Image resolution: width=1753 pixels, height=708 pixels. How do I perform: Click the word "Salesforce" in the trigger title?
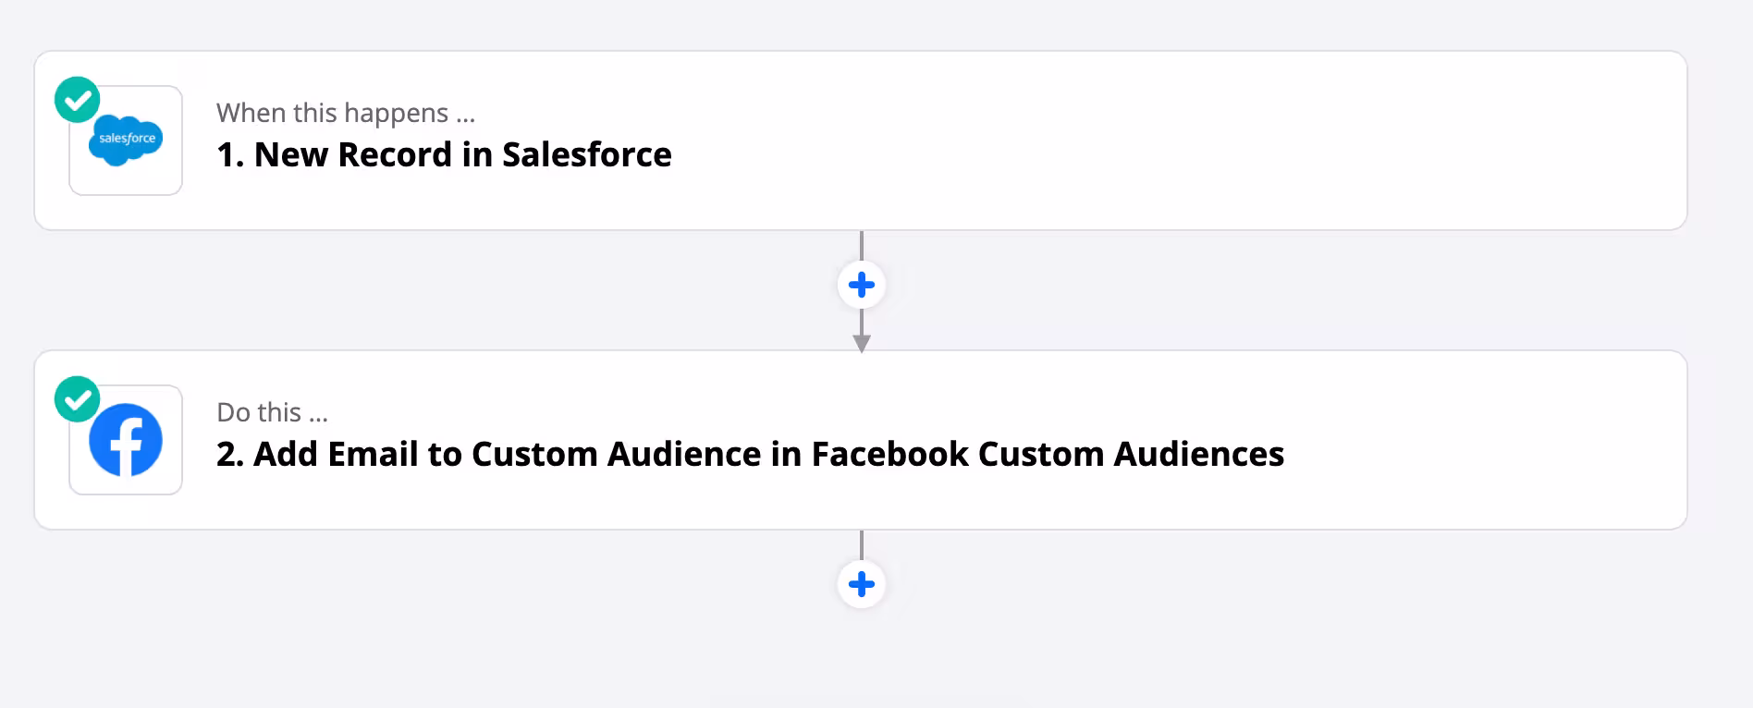pyautogui.click(x=586, y=154)
